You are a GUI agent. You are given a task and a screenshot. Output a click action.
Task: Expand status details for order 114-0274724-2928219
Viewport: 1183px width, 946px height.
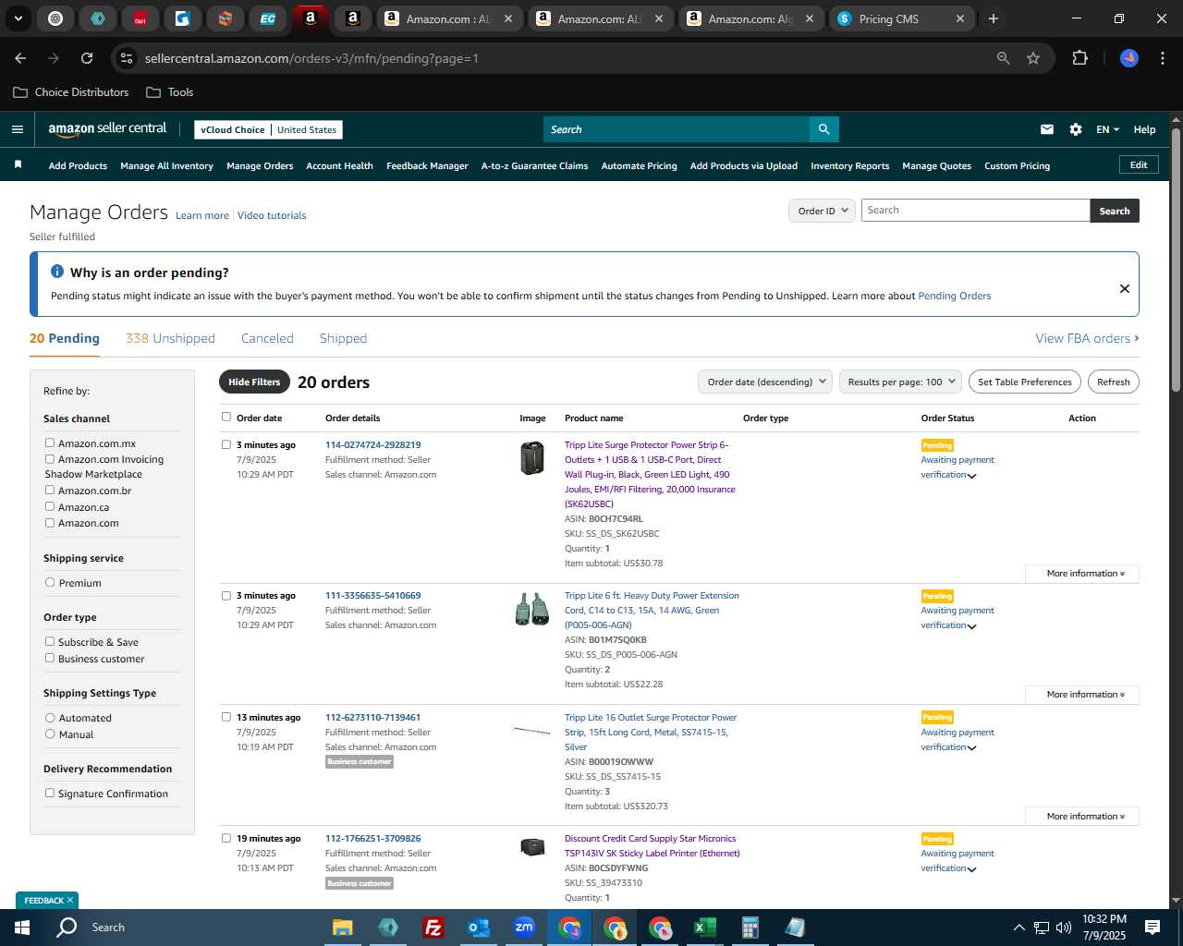coord(971,476)
